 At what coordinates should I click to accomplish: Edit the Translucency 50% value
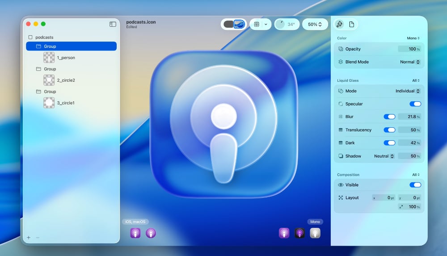click(x=409, y=130)
